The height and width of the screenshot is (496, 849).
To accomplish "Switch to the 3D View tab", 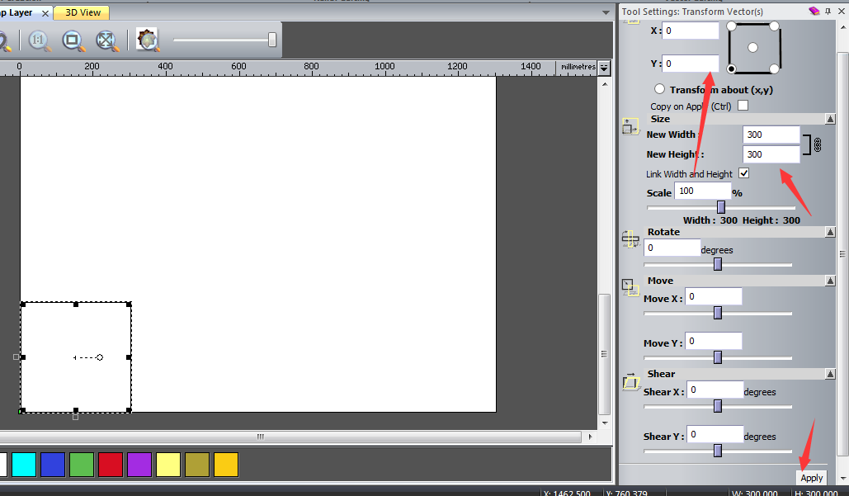I will point(82,12).
